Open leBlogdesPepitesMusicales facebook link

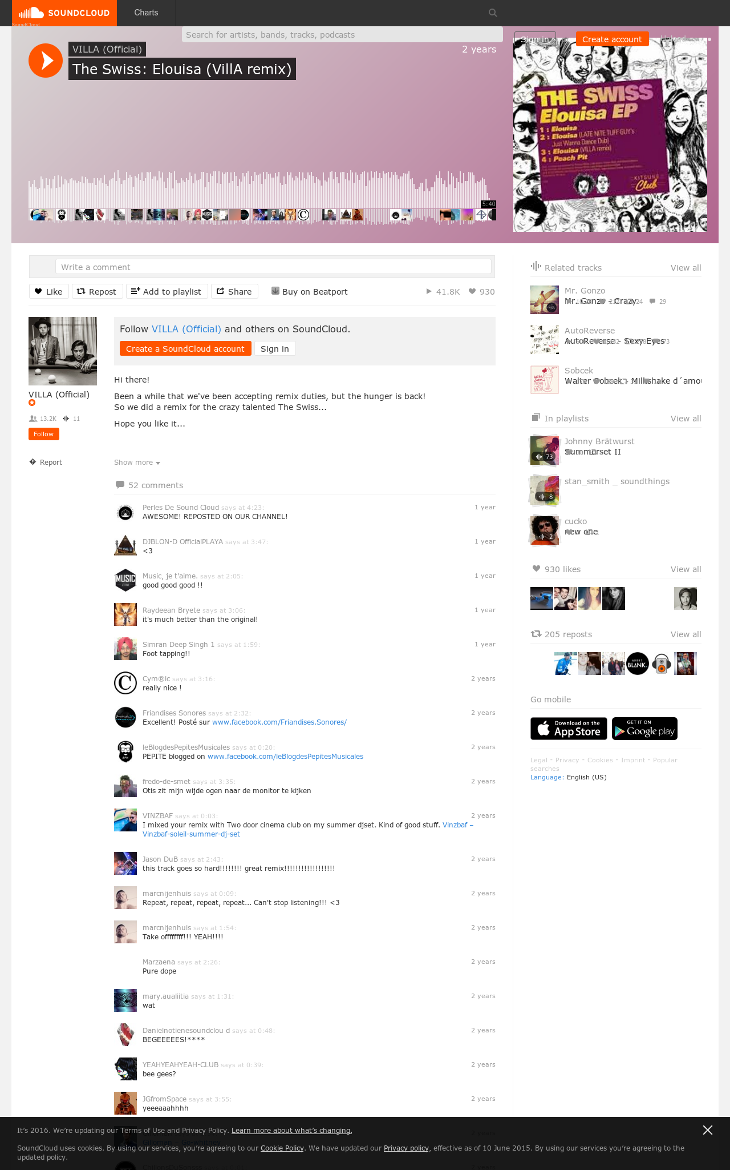(x=285, y=757)
